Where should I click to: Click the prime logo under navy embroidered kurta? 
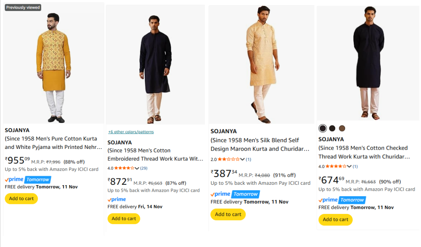point(117,199)
